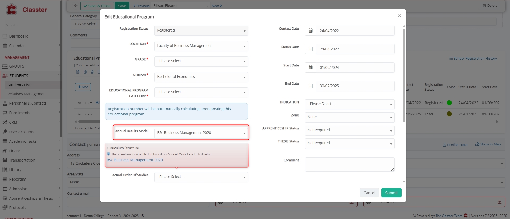Viewport: 510px width, 219px height.
Task: Close the Edit Educational Program dialog
Action: click(399, 16)
